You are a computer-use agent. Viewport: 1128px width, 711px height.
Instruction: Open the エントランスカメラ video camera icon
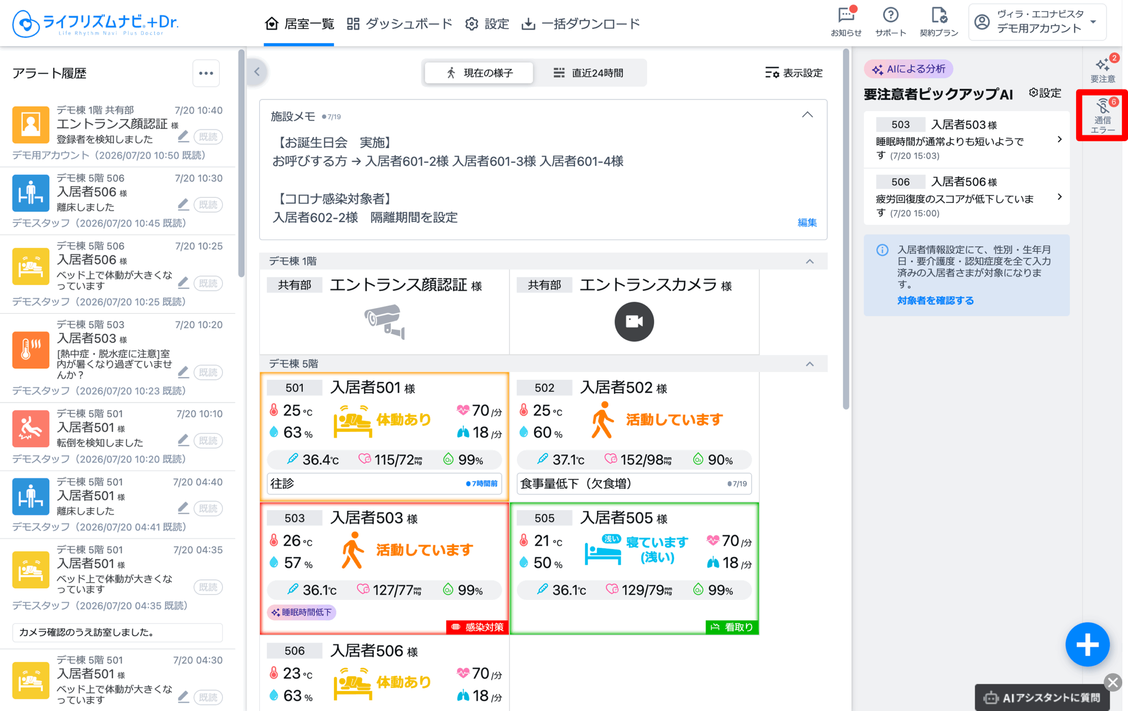click(634, 321)
